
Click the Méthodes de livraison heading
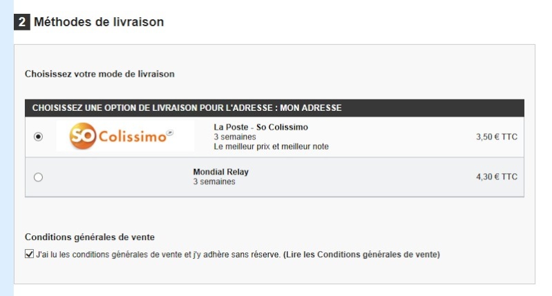point(99,22)
